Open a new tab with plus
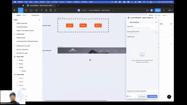 pyautogui.click(x=58, y=6)
